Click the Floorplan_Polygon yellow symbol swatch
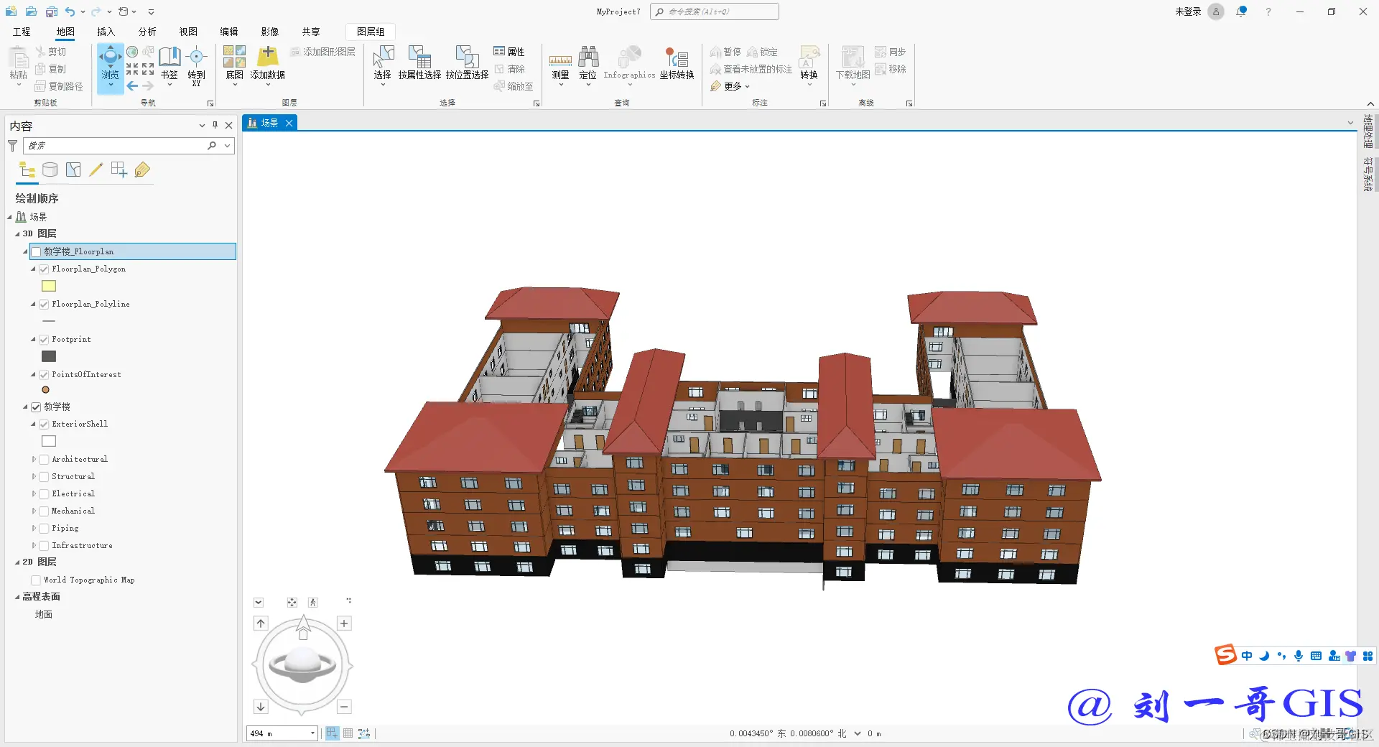1379x747 pixels. click(x=49, y=287)
